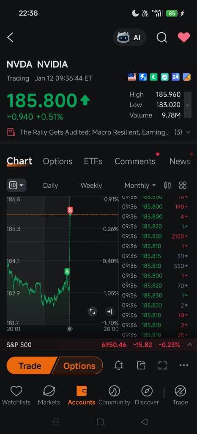197x434 pixels.
Task: Tap the Android back triangle button
Action: [144, 422]
